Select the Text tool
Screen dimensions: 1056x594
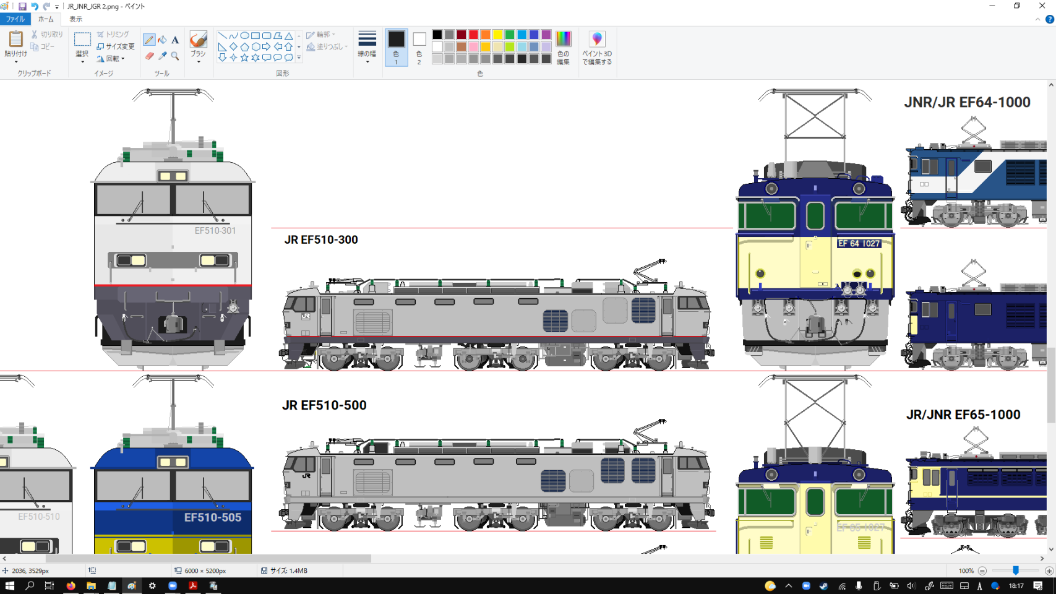175,40
